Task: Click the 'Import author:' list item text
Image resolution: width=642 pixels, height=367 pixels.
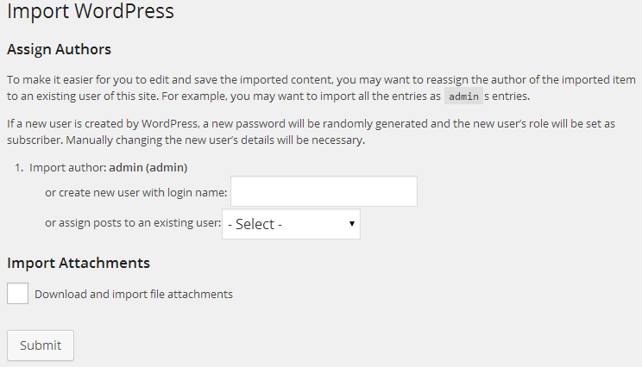Action: pyautogui.click(x=67, y=167)
